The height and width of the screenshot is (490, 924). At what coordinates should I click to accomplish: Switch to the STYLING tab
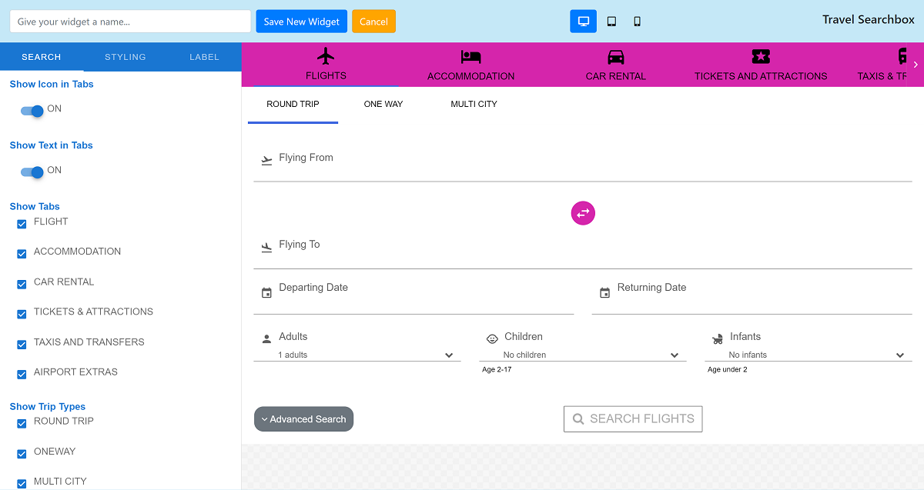point(126,57)
